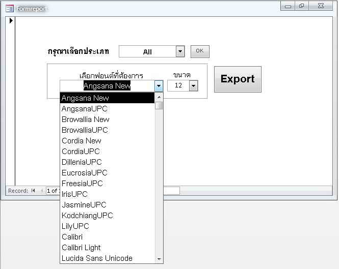Click scroll-down arrow of font list

pos(159,259)
